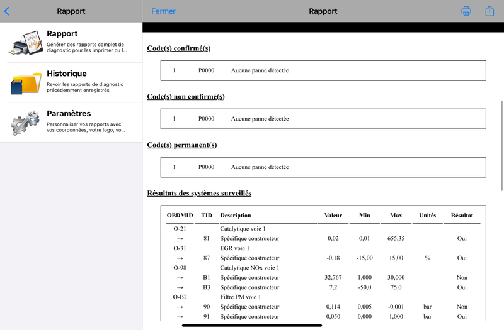Click the Min column header
The width and height of the screenshot is (504, 330).
coord(365,216)
